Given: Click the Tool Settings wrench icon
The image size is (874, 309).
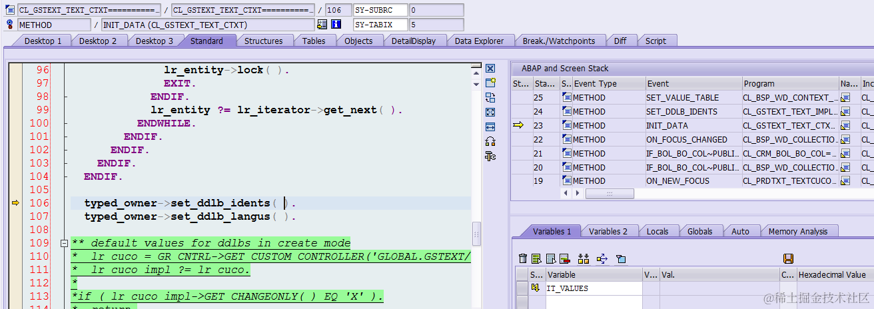Looking at the screenshot, I should (490, 156).
